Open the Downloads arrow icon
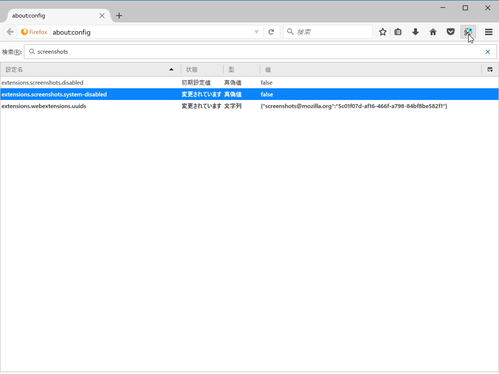Image resolution: width=499 pixels, height=374 pixels. pos(415,31)
